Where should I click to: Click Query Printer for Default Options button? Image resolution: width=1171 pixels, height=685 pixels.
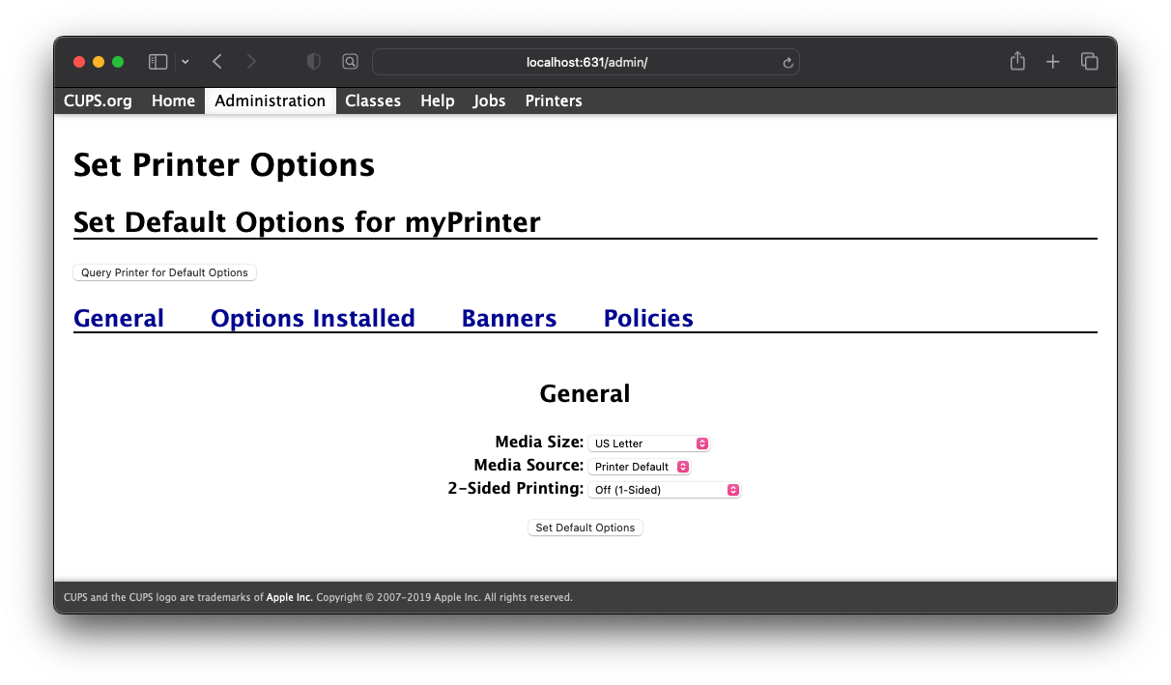point(164,272)
